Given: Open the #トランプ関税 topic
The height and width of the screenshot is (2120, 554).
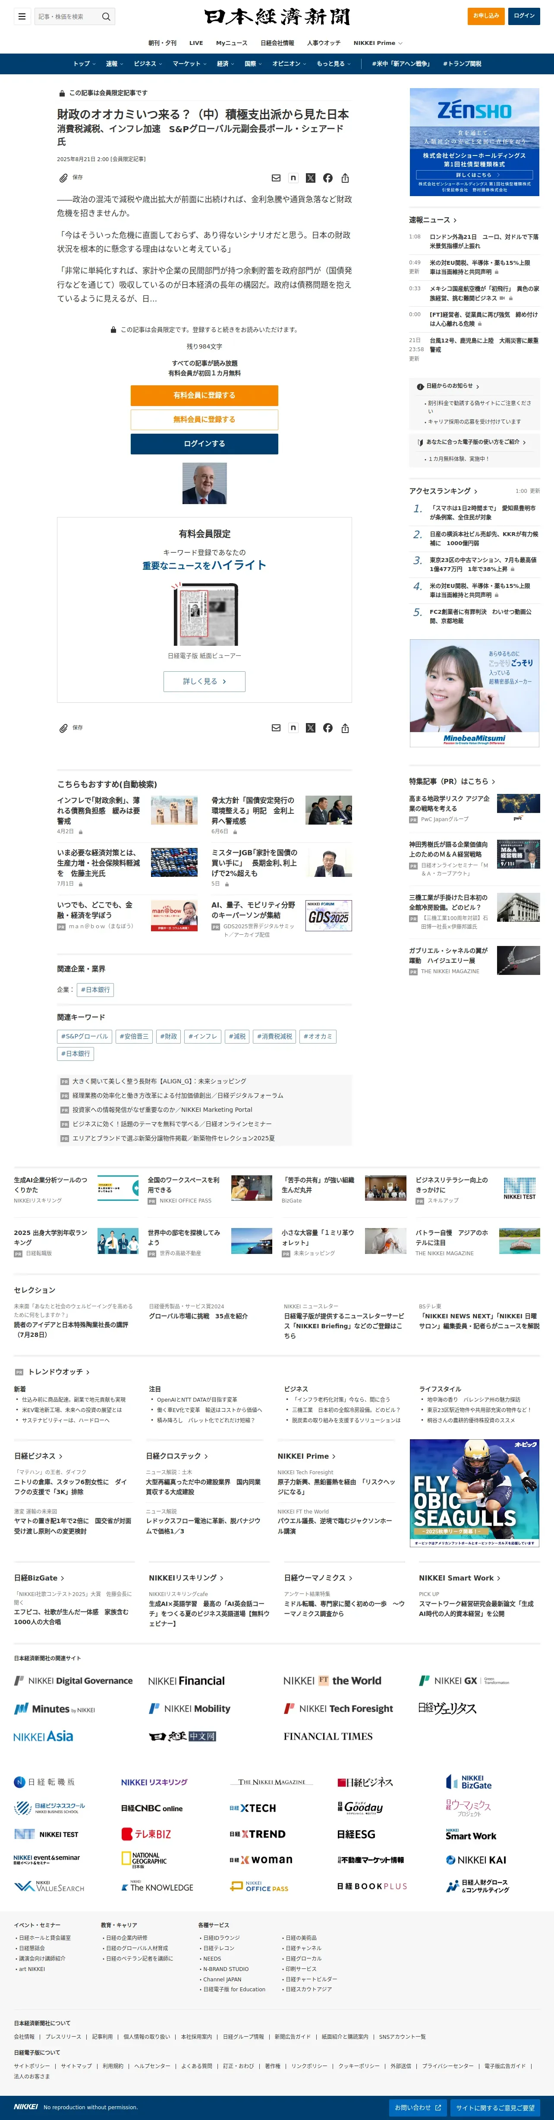Looking at the screenshot, I should pyautogui.click(x=463, y=63).
